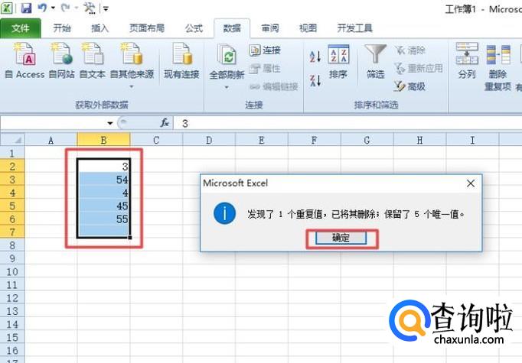Screen dimensions: 522x363
Task: Click the Excel application icon in the title bar
Action: [6, 8]
